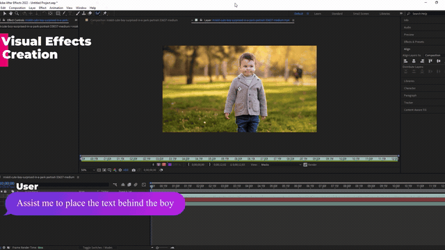Toggle the Effect Controls panel lock

coord(4,20)
